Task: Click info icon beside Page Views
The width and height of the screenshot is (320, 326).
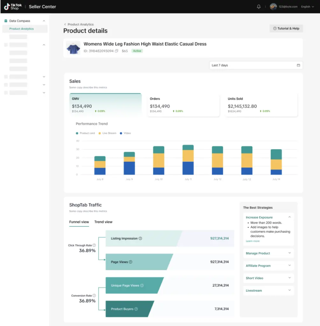Action: 131,262
